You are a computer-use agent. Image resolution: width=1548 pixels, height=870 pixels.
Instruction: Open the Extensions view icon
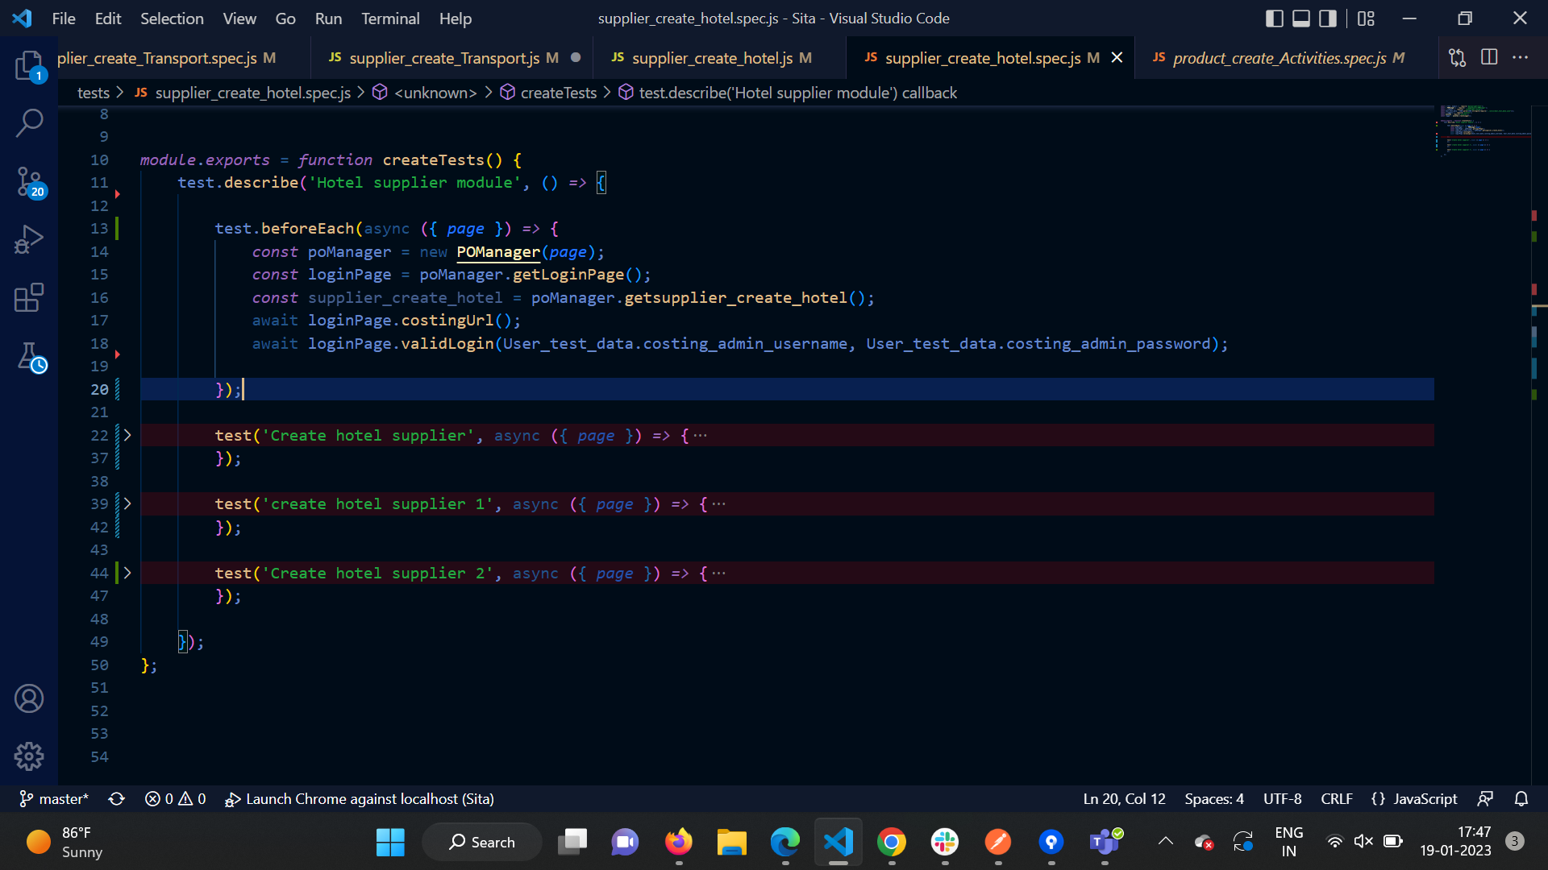pyautogui.click(x=29, y=298)
